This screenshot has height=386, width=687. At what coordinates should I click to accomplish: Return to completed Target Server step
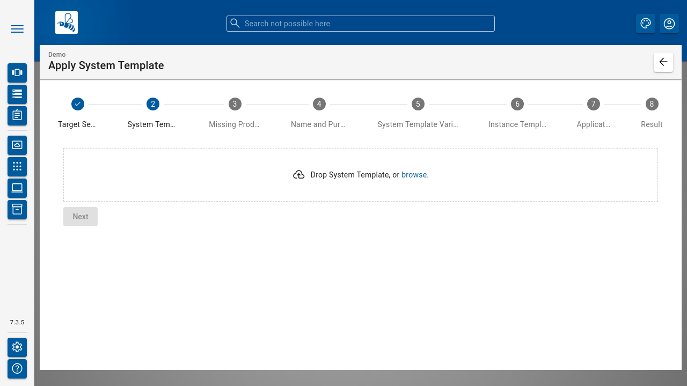[77, 113]
